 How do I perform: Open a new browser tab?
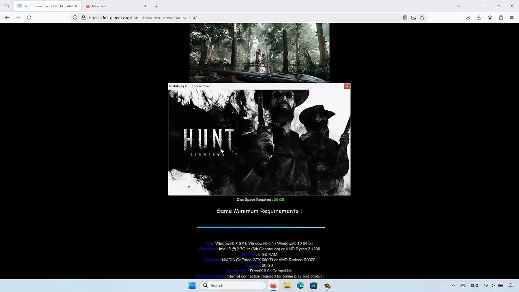point(156,6)
